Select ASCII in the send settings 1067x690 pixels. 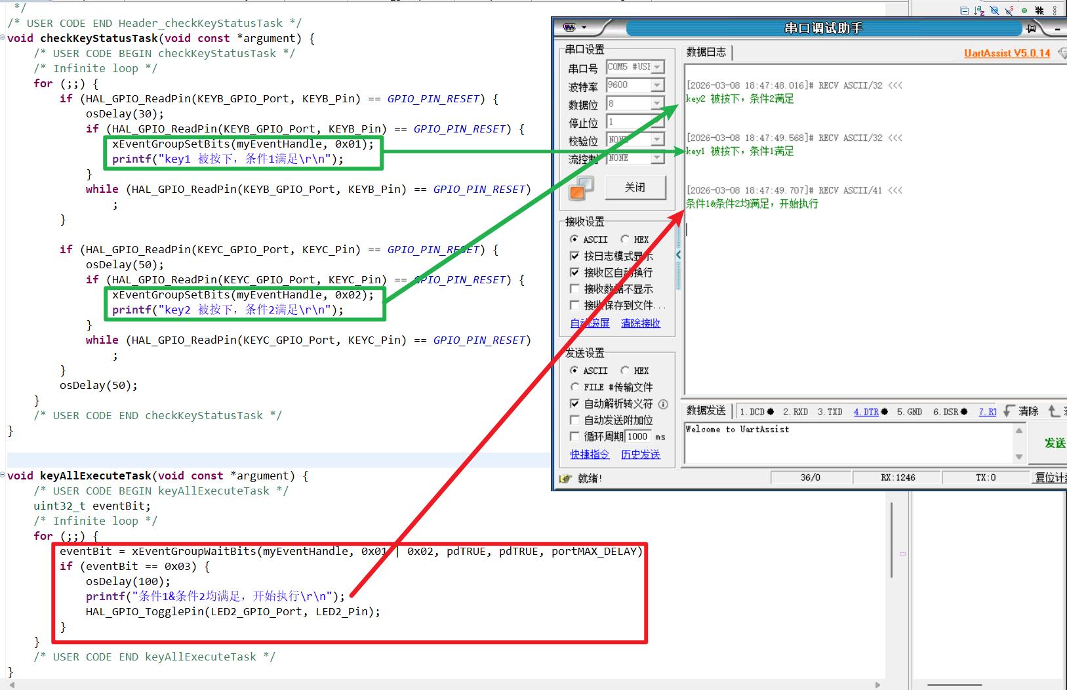(x=574, y=371)
